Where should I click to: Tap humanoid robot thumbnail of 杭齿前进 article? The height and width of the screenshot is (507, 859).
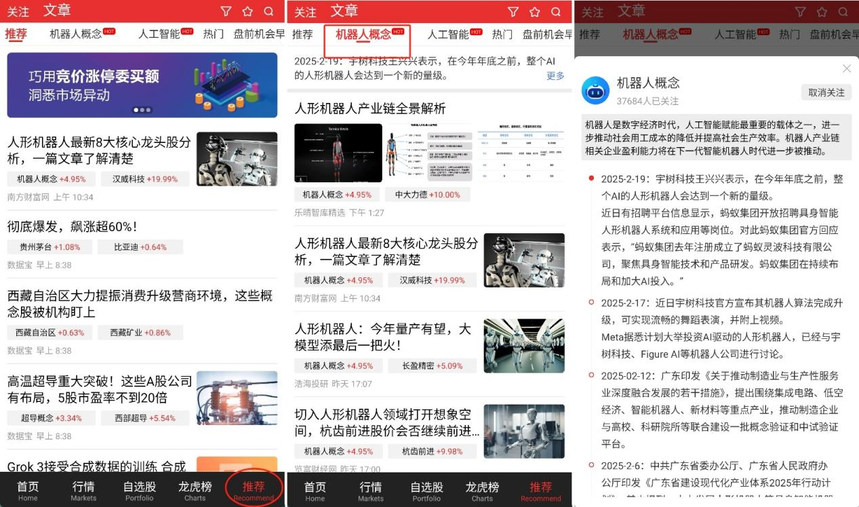tap(524, 431)
